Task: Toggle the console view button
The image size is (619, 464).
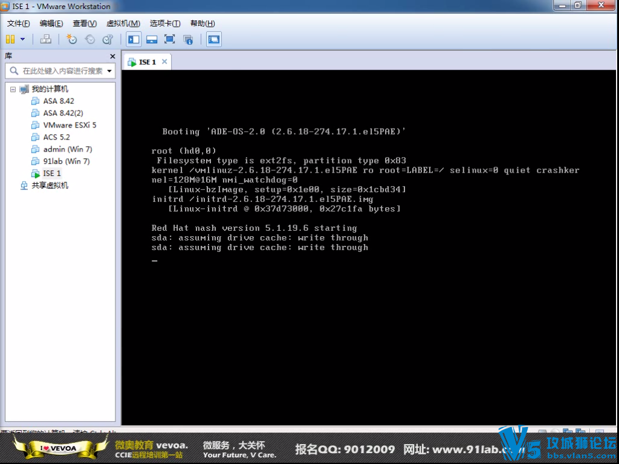Action: coord(213,39)
